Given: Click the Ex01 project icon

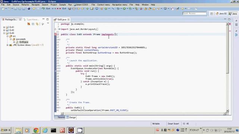Looking at the screenshot, I should [x=7, y=27].
